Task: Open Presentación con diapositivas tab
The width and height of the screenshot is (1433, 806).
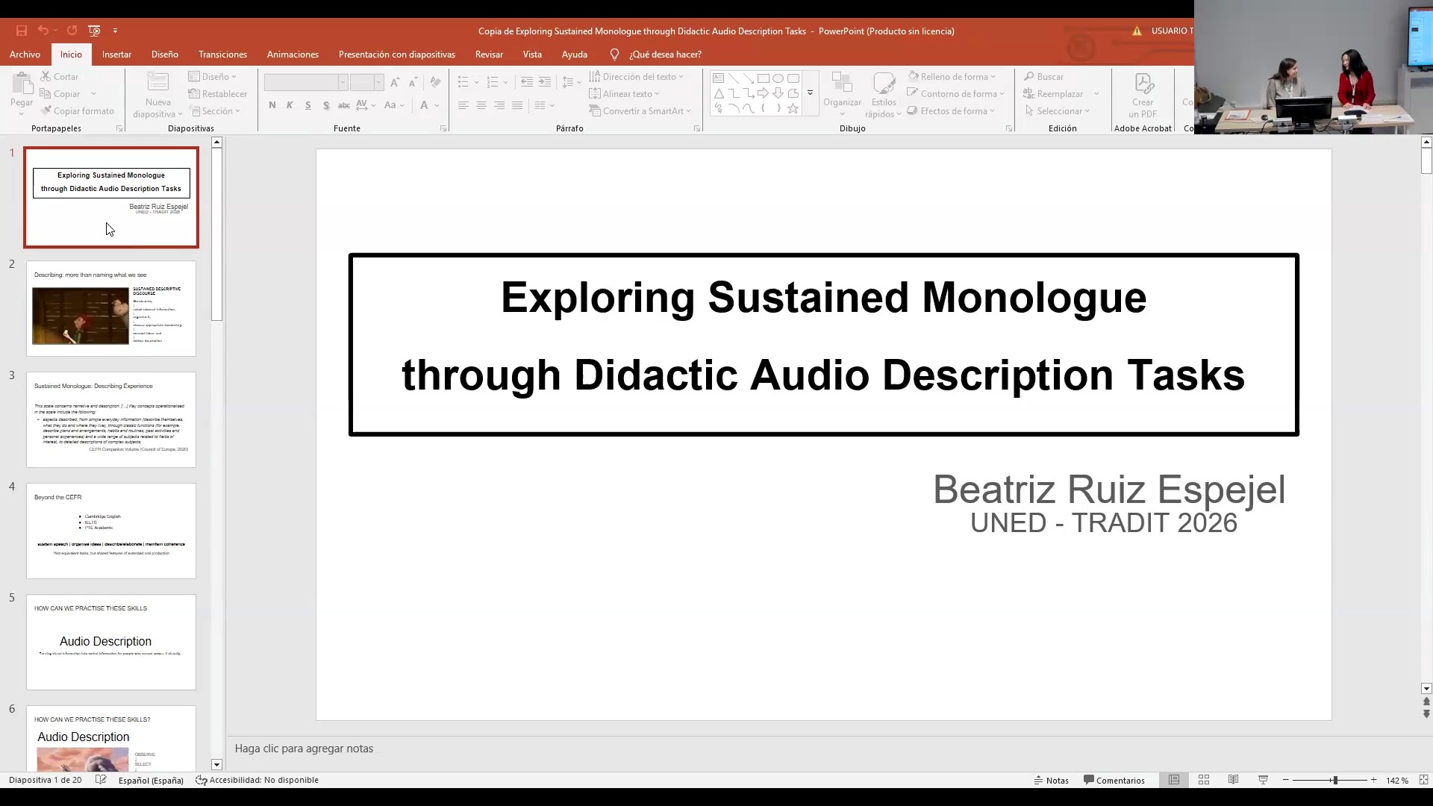Action: (x=396, y=54)
